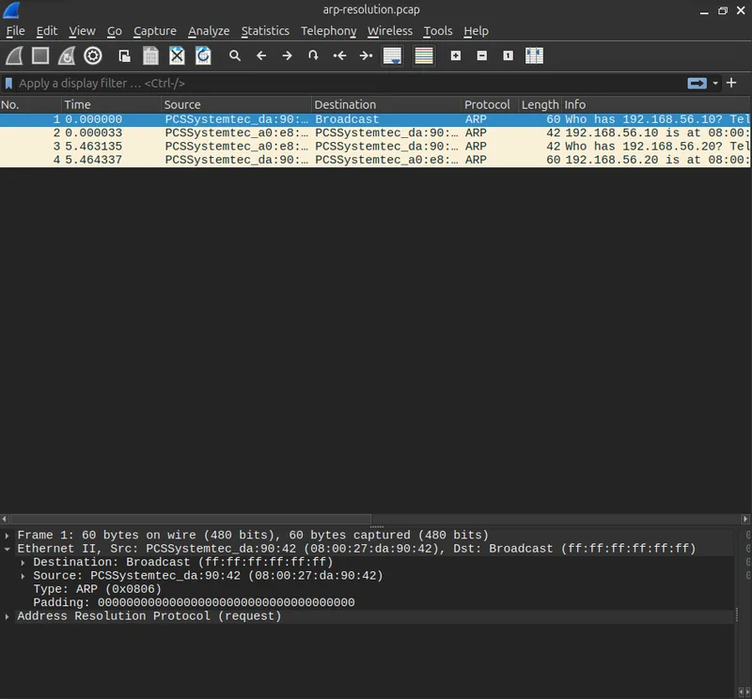Screen dimensions: 752x699
Task: Open the Statistics menu
Action: [265, 31]
